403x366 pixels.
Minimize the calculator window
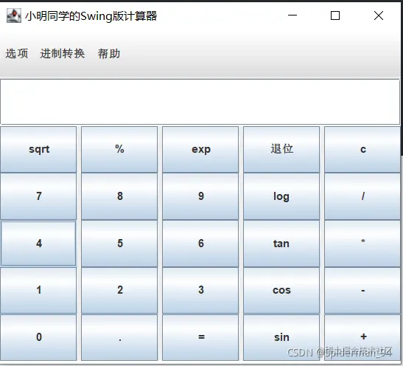coord(292,15)
